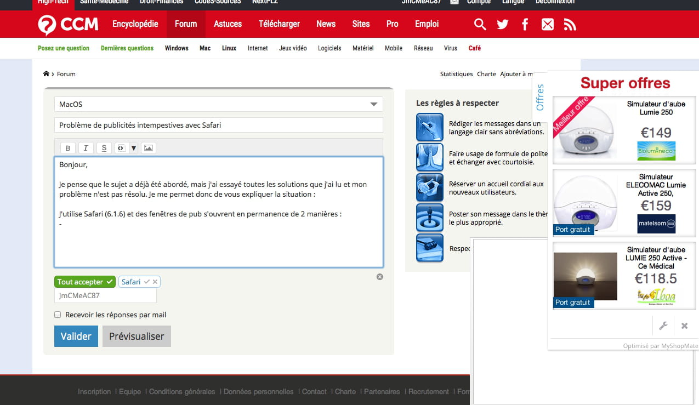The height and width of the screenshot is (405, 699).
Task: Open the Pro menu item
Action: click(x=393, y=24)
